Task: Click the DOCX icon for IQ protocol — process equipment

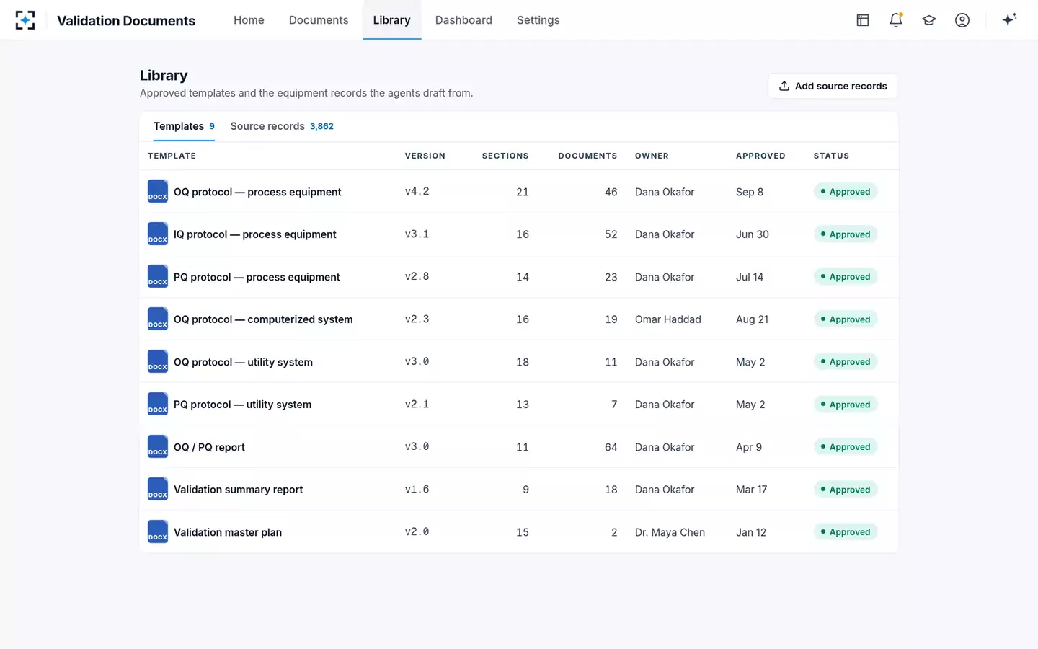Action: click(158, 234)
